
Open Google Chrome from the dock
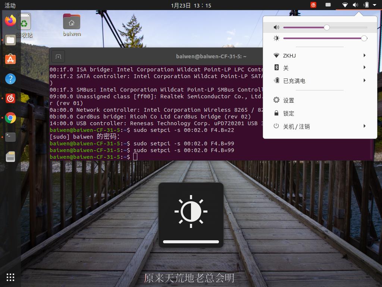[x=10, y=118]
